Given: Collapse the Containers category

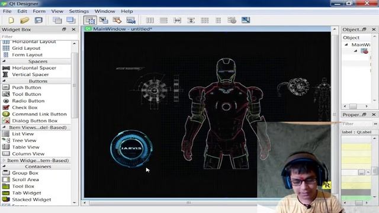Looking at the screenshot, I should [x=4, y=166].
